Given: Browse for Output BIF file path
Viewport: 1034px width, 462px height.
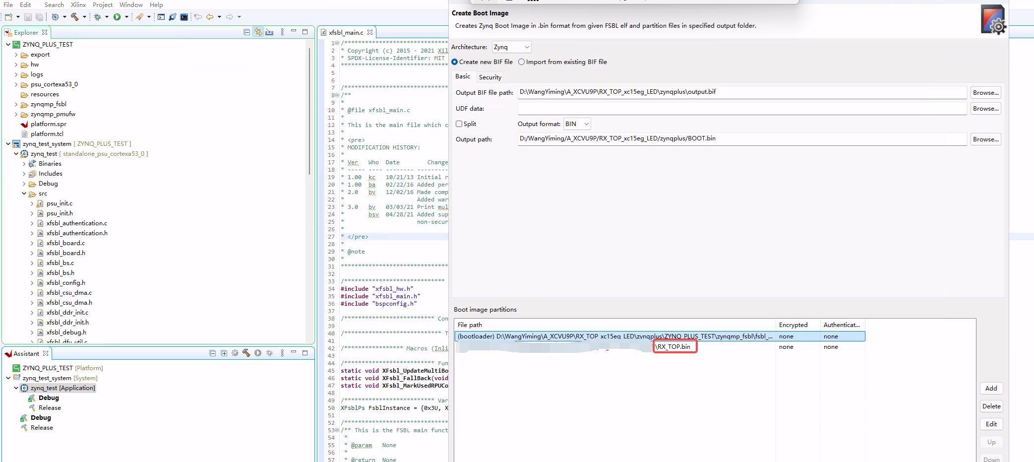Looking at the screenshot, I should point(985,93).
